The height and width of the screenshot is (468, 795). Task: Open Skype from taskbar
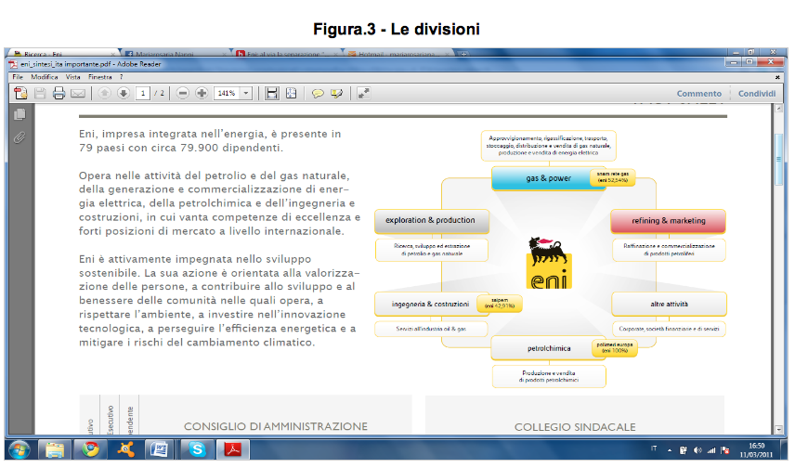(x=197, y=449)
